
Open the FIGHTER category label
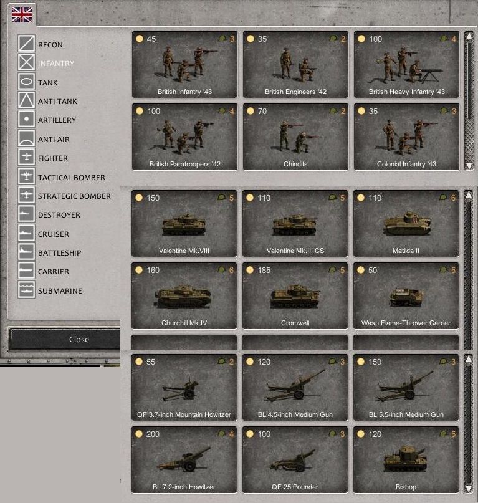53,158
